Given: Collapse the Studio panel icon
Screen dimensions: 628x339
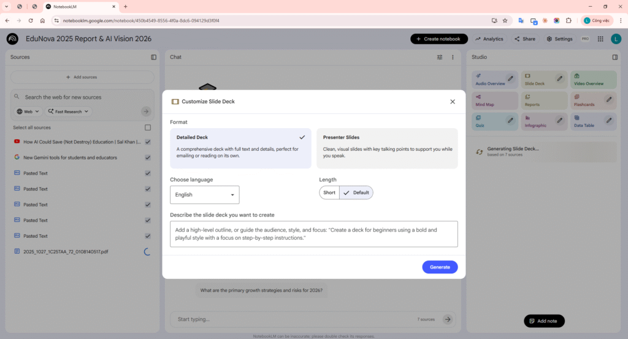Looking at the screenshot, I should [615, 57].
